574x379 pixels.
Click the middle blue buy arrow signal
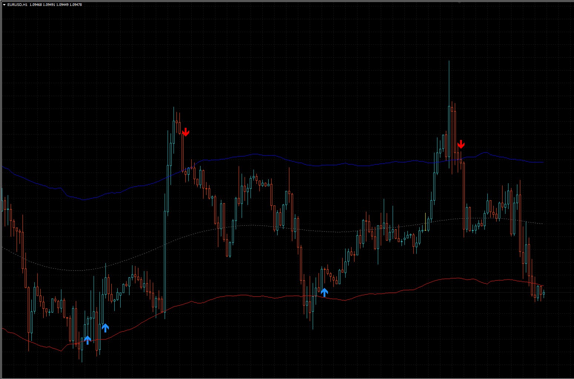pos(105,328)
